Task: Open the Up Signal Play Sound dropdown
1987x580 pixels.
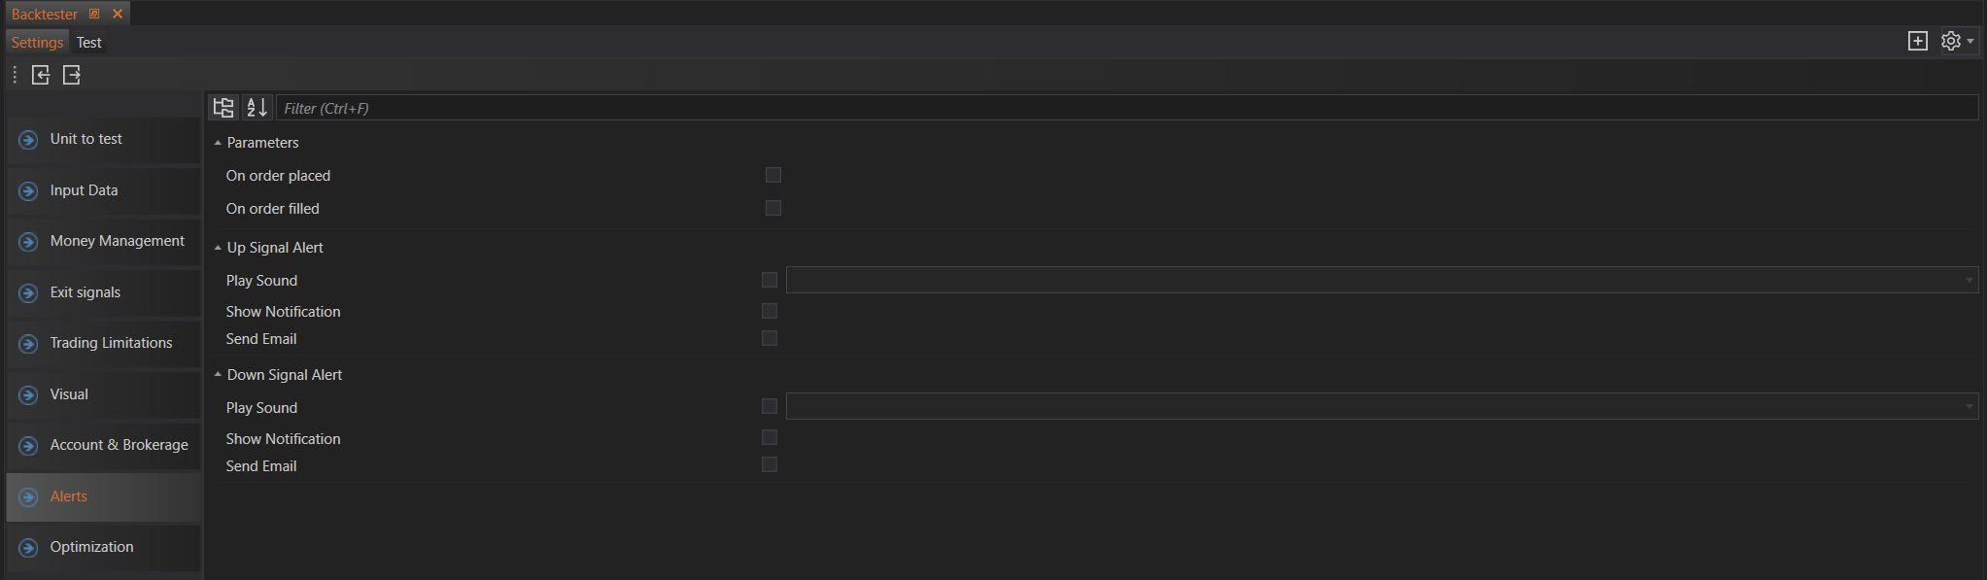Action: tap(1969, 281)
